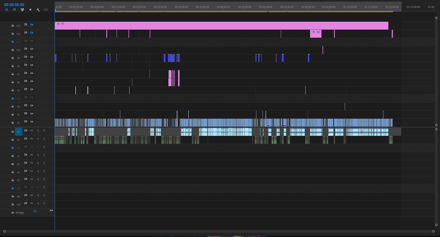Enable voice-over record on track A4

[44, 155]
